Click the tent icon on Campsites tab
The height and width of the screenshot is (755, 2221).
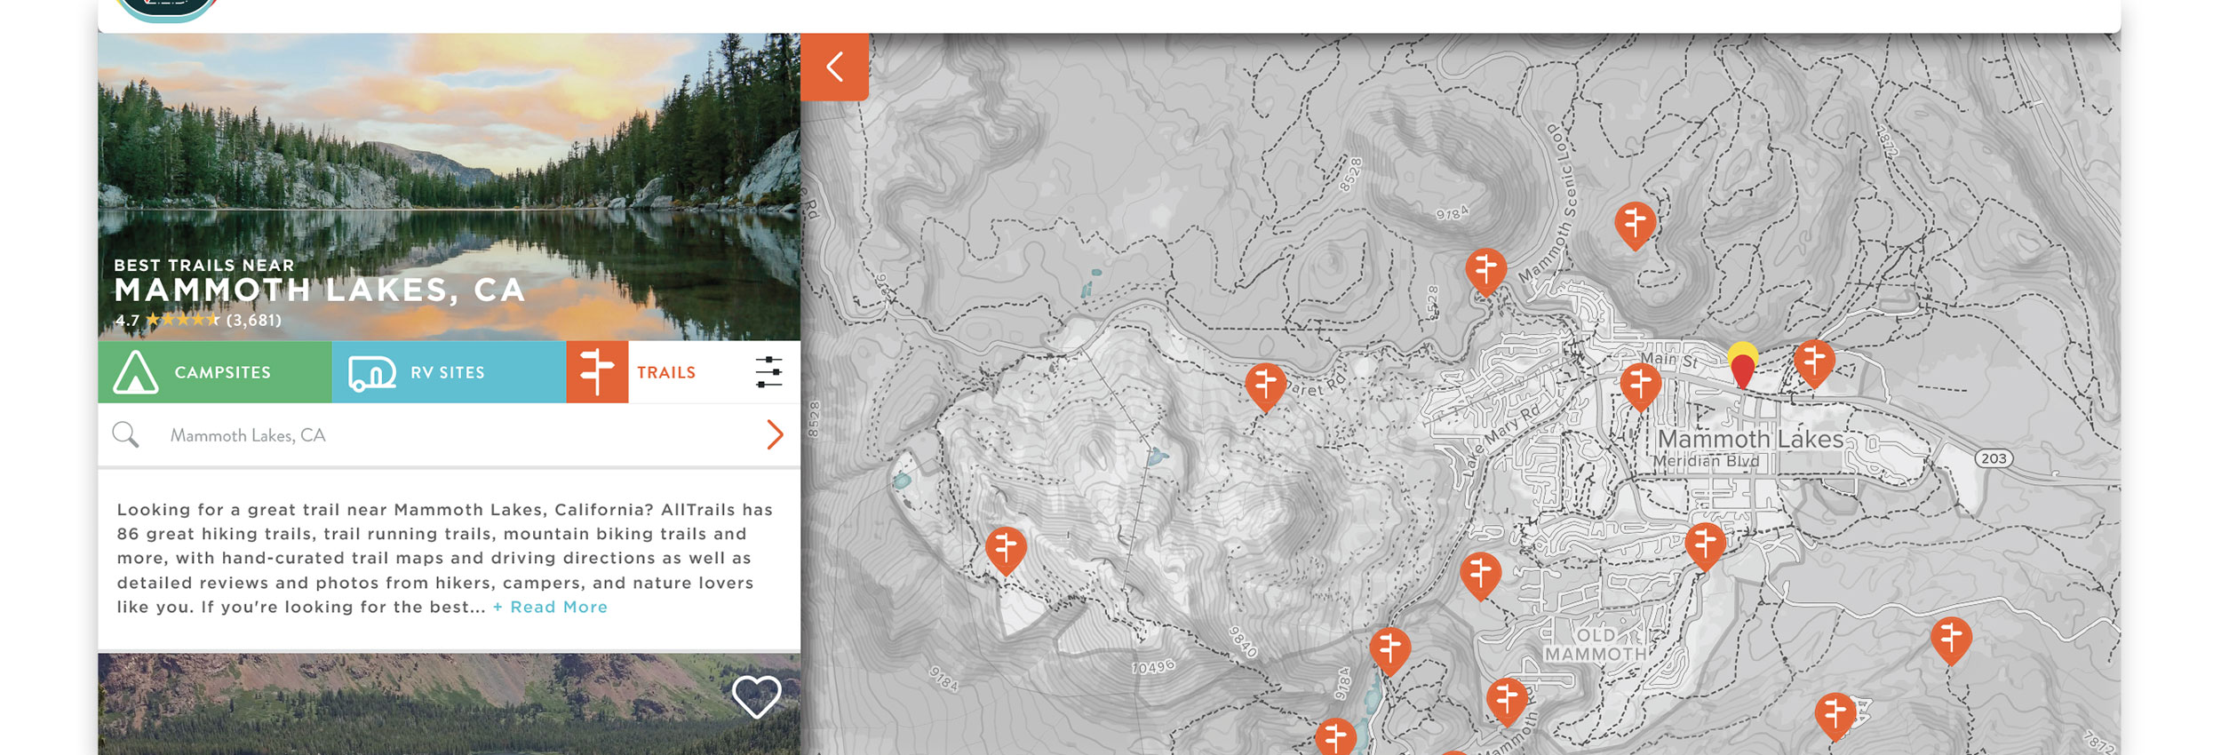coord(135,372)
